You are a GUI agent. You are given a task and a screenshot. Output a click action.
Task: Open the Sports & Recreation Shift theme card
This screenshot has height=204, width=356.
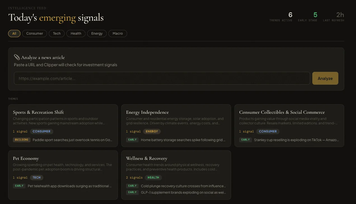63,125
